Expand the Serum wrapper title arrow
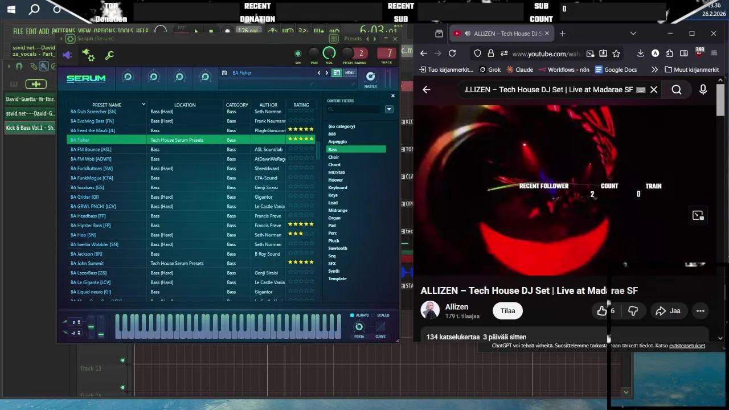Image resolution: width=729 pixels, height=410 pixels. pos(62,39)
